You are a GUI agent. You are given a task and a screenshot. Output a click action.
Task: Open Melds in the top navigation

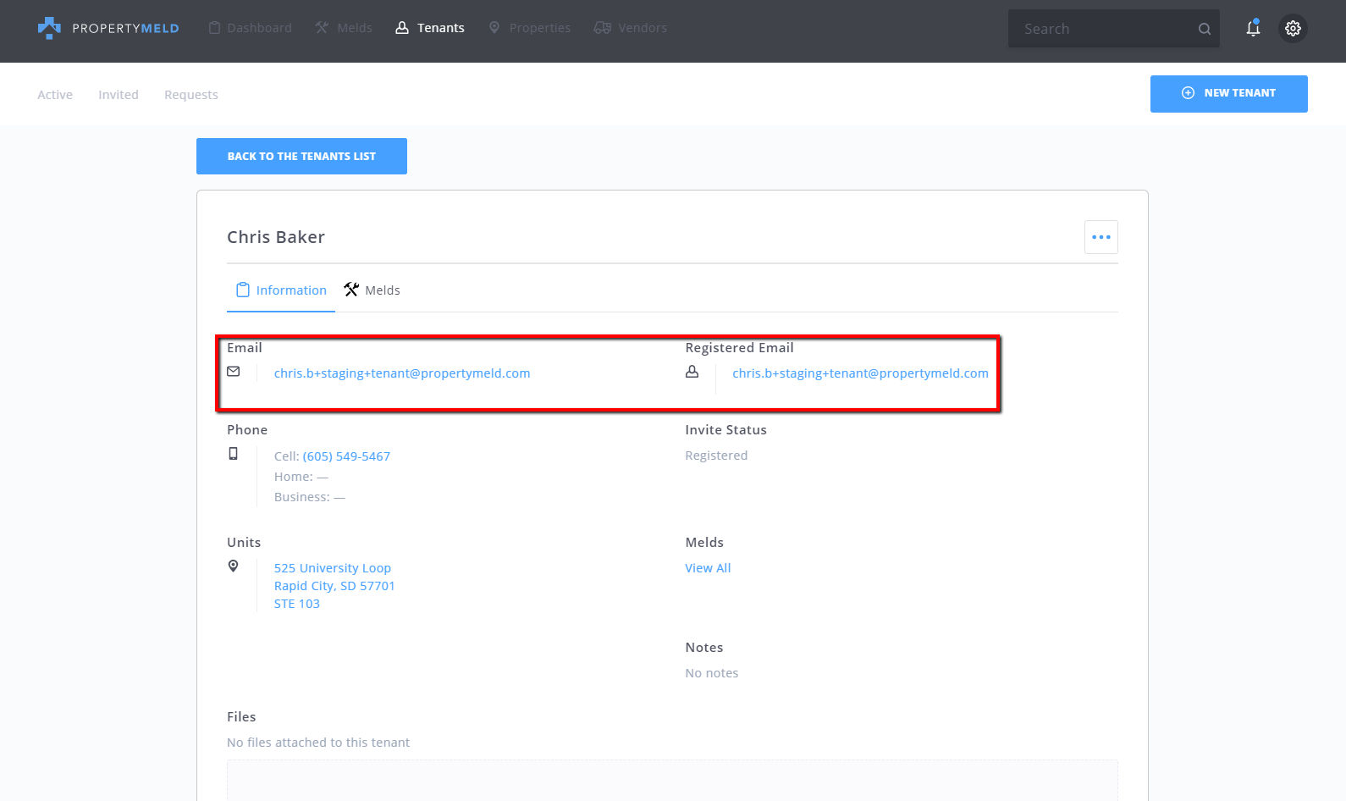(x=344, y=28)
